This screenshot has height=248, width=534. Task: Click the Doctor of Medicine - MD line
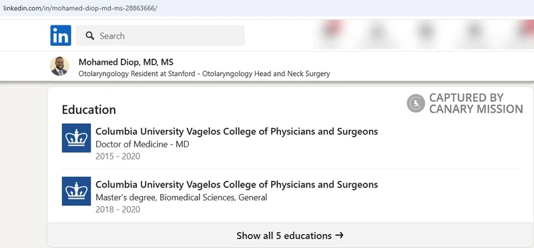click(142, 144)
